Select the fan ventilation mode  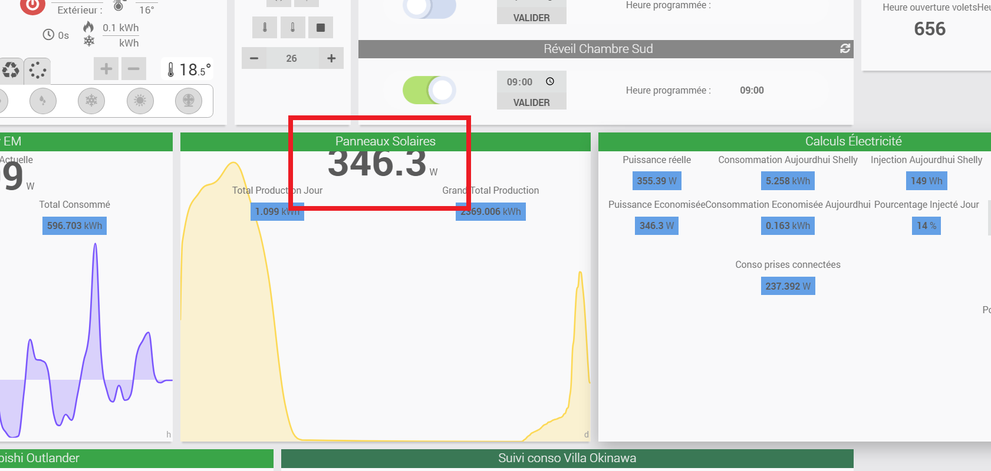(x=189, y=101)
